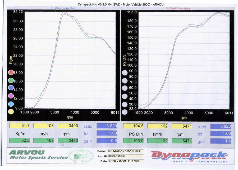Click the Kg/m unit label in torque readout
Viewport: 238px width, 170px height.
[20, 134]
